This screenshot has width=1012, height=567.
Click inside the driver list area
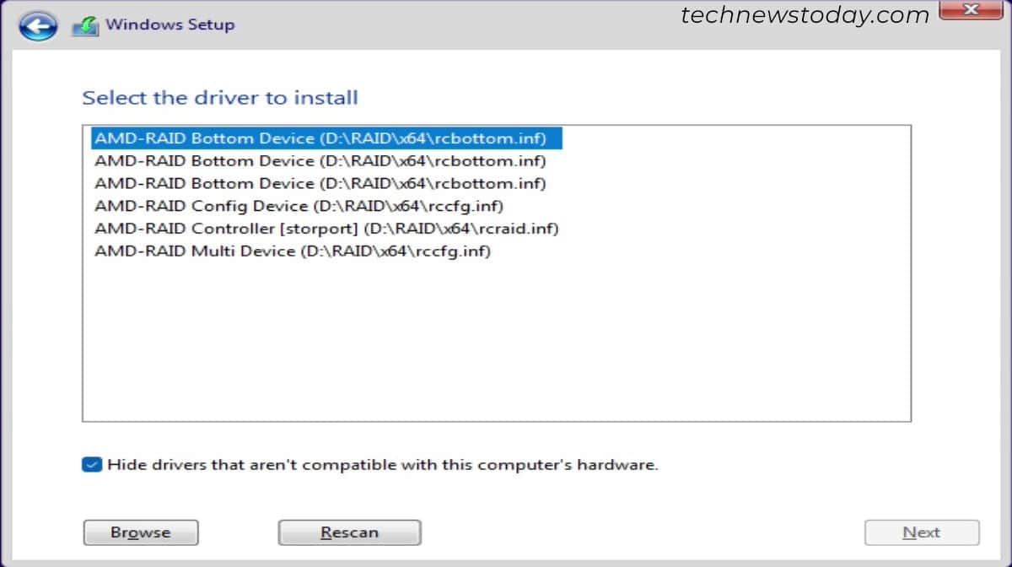[x=498, y=337]
